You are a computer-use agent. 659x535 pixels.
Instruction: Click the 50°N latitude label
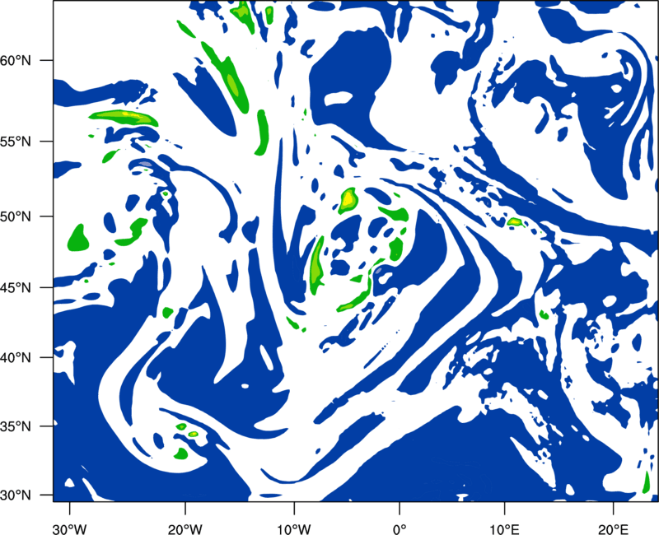tap(16, 216)
